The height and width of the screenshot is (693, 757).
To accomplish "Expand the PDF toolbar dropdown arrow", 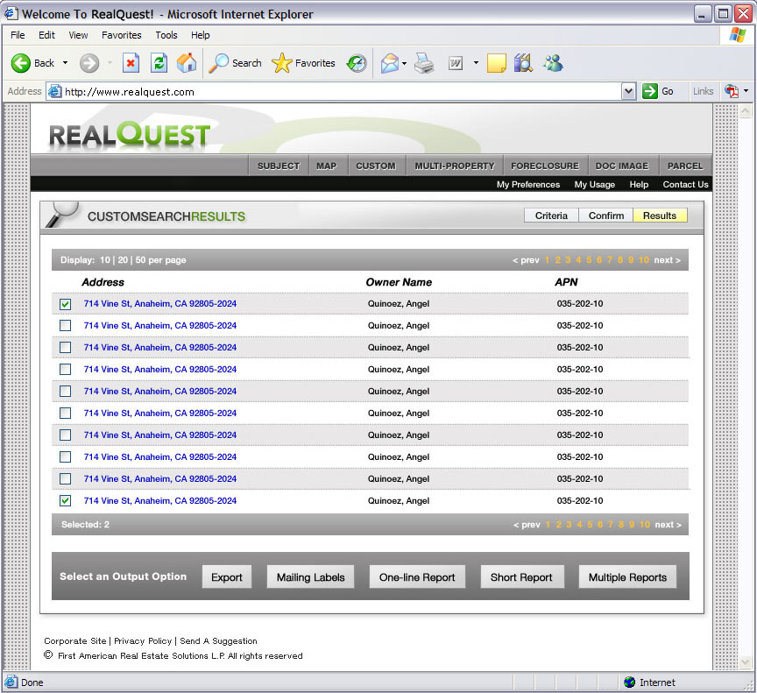I will 746,91.
